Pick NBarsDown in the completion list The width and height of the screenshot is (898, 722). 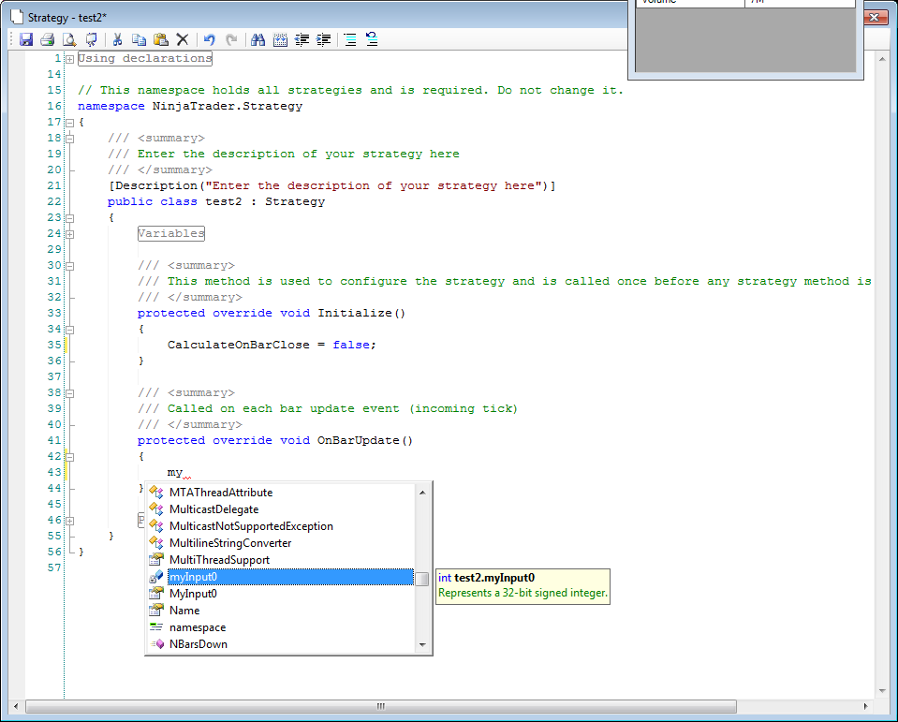(x=198, y=644)
